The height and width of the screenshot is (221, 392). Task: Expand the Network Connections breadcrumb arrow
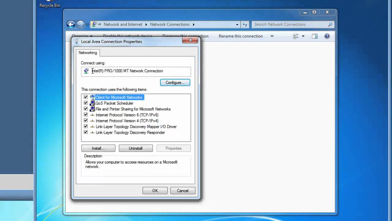[194, 24]
